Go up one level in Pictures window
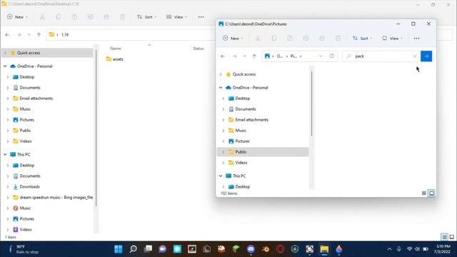Viewport: 457px width, 257px height. pyautogui.click(x=254, y=56)
